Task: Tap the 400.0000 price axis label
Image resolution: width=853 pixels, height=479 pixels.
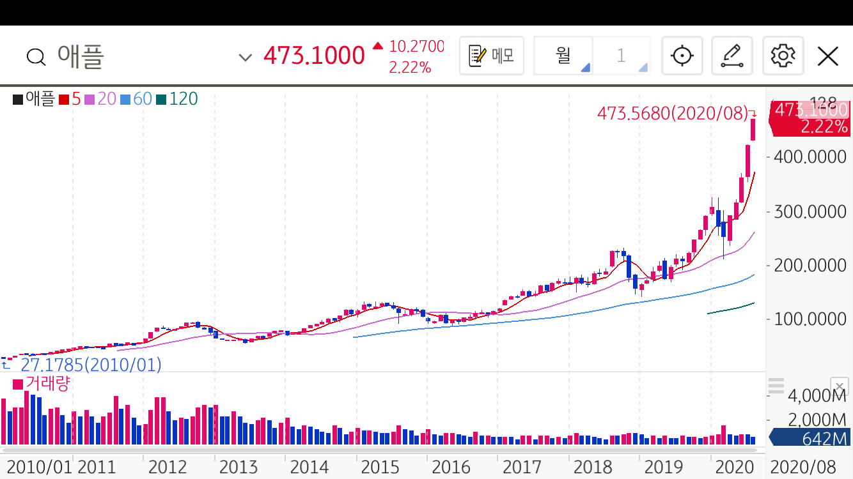Action: coord(810,157)
